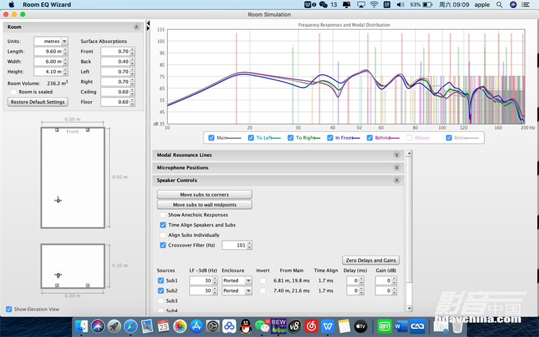The width and height of the screenshot is (539, 337).
Task: Expand Modal Resonance Lines section
Action: 397,155
